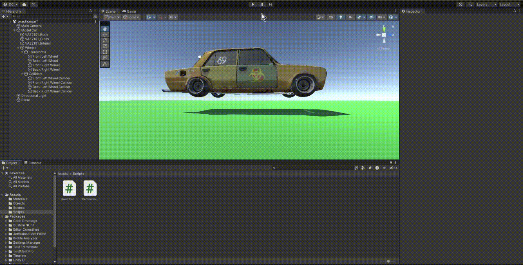Viewport: 523px width, 265px height.
Task: Collapse the Colliders group in Hierarchy
Action: tap(21, 74)
